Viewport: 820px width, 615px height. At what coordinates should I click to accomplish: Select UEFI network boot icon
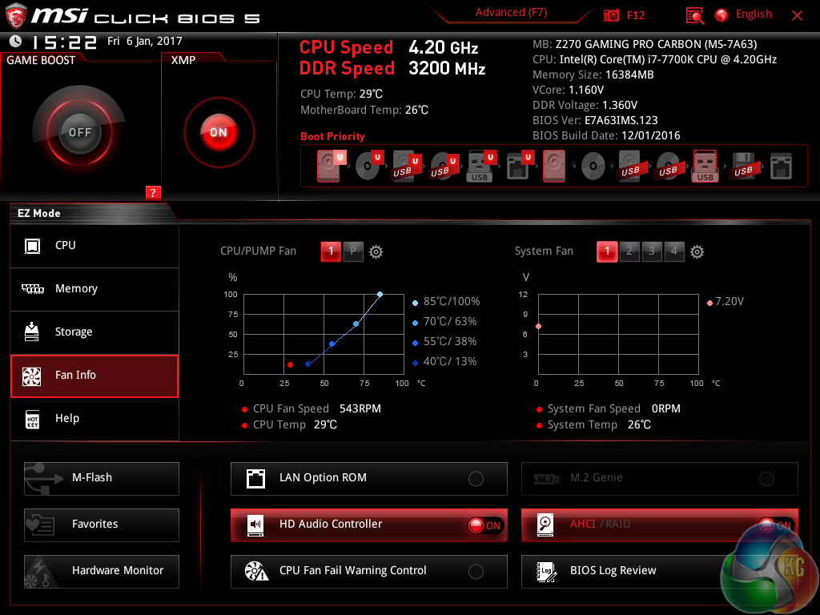pos(519,167)
